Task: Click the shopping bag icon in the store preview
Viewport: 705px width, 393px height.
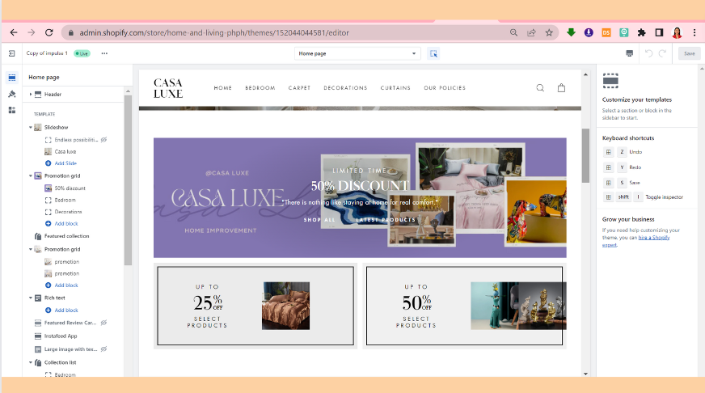Action: (x=561, y=87)
